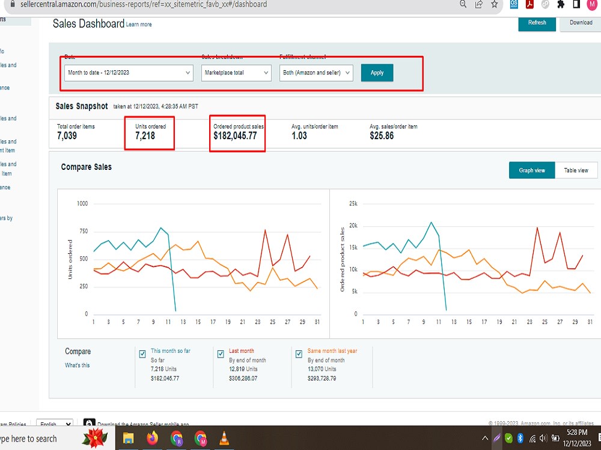Uncheck Same month last year checkbox

click(299, 354)
